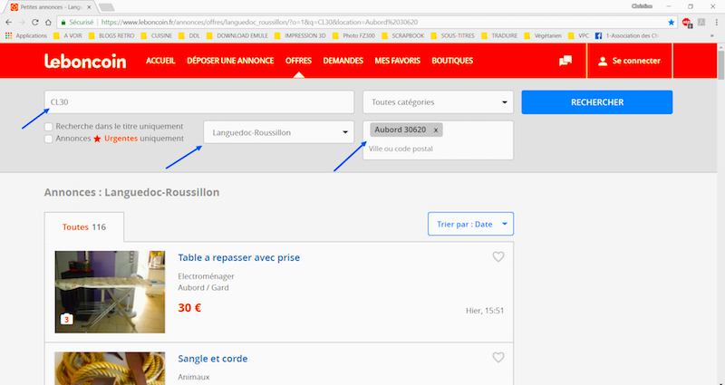
Task: Go to browser home page icon
Action: 48,22
